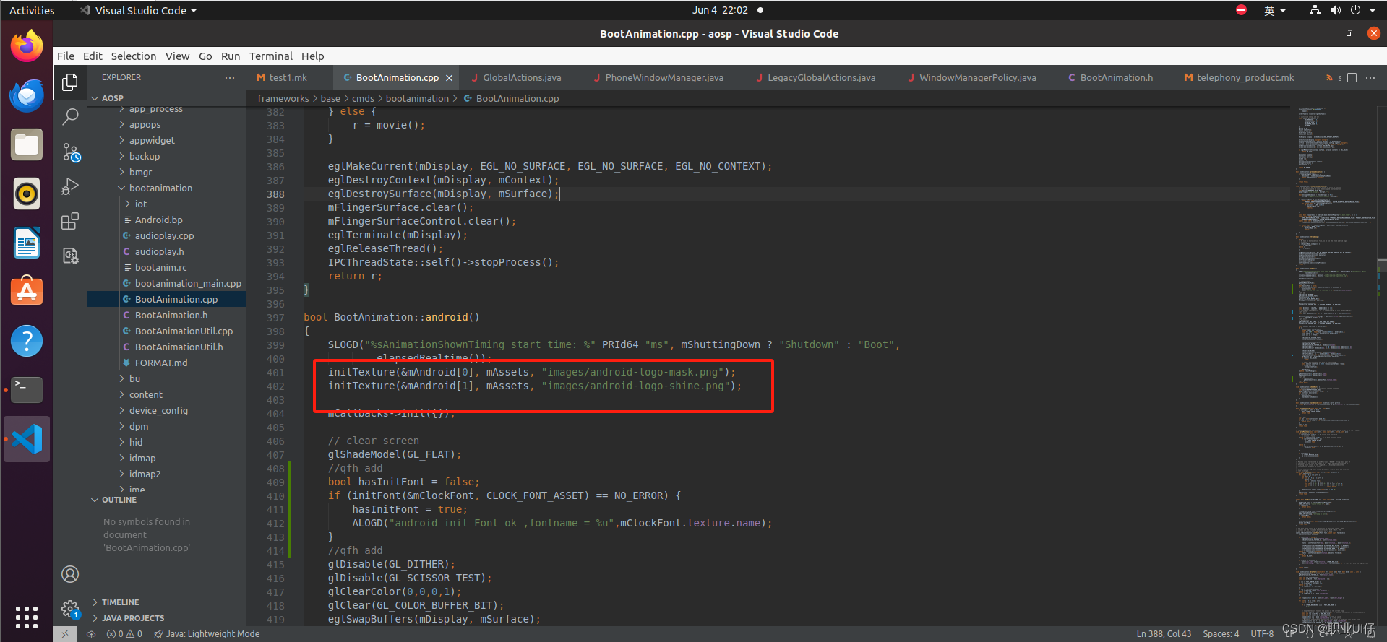The image size is (1387, 642).
Task: Launch Firefox from the dock
Action: pos(27,46)
